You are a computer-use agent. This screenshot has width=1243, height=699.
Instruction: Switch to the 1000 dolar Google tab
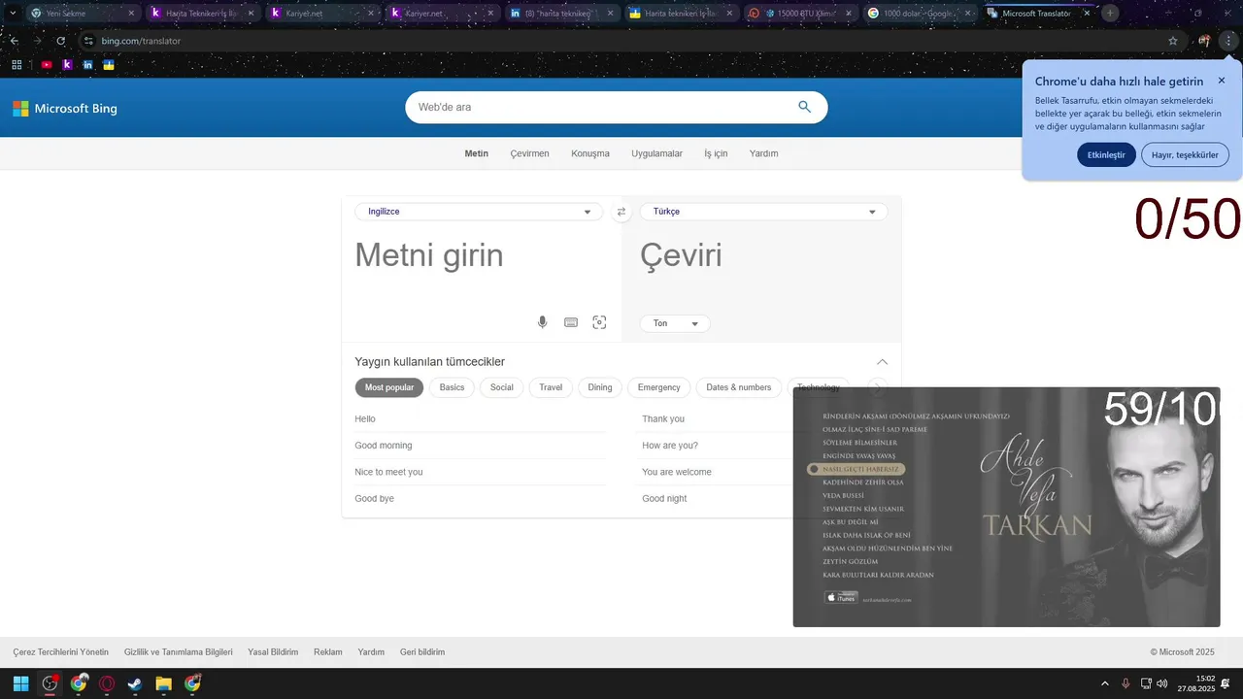920,14
